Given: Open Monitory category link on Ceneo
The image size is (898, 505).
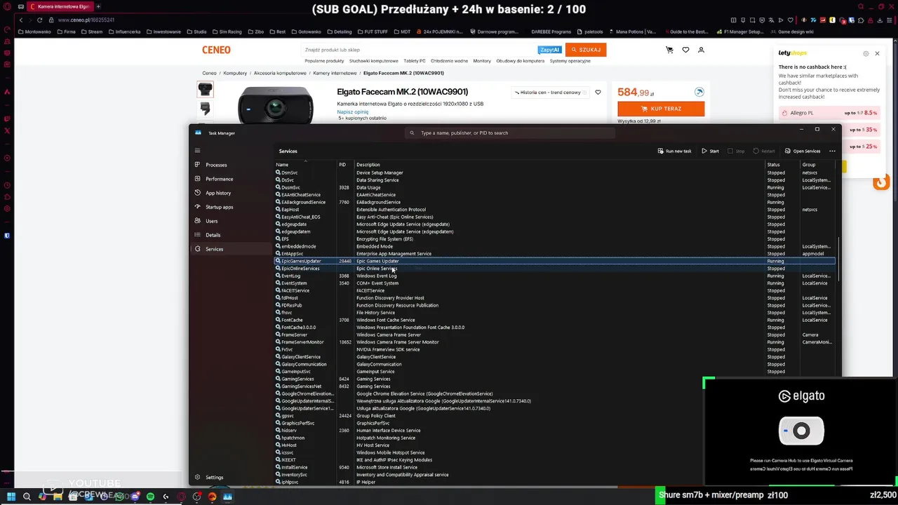Looking at the screenshot, I should (482, 61).
